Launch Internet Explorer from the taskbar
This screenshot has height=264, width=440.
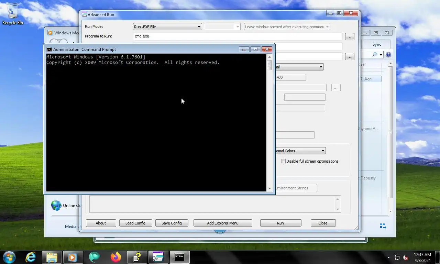pos(31,257)
